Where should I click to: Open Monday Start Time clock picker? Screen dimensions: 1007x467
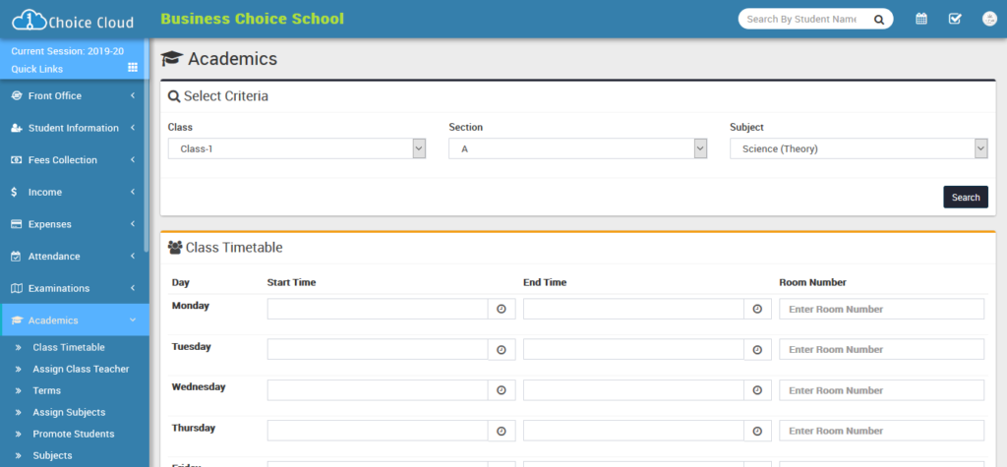click(x=502, y=309)
